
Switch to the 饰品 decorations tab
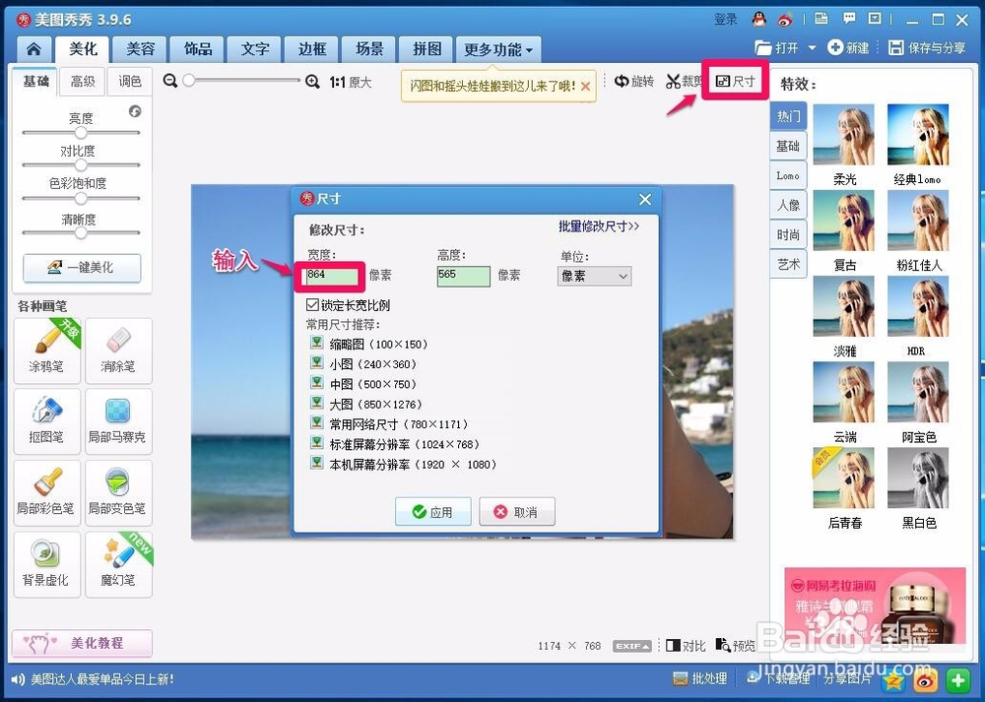click(x=197, y=47)
